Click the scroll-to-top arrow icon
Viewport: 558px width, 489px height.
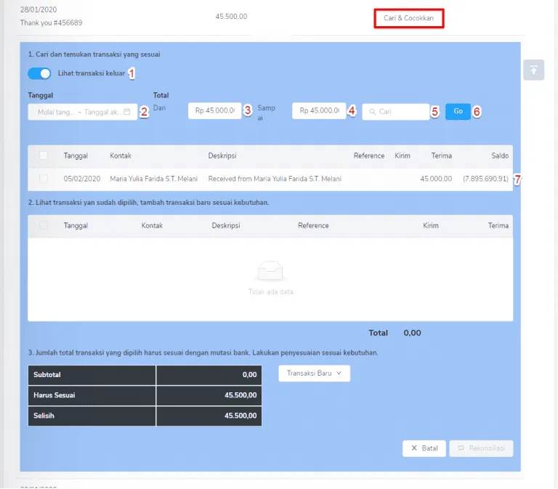click(533, 70)
